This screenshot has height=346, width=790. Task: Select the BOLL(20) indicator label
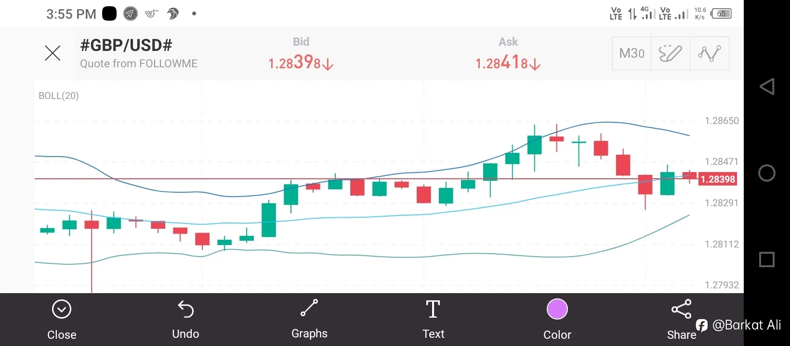coord(58,96)
